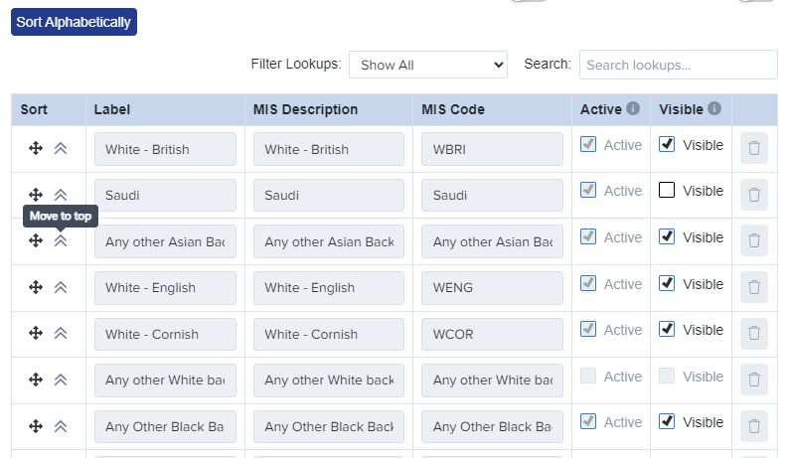Delete the Any other White lookup
The height and width of the screenshot is (458, 787).
(754, 380)
